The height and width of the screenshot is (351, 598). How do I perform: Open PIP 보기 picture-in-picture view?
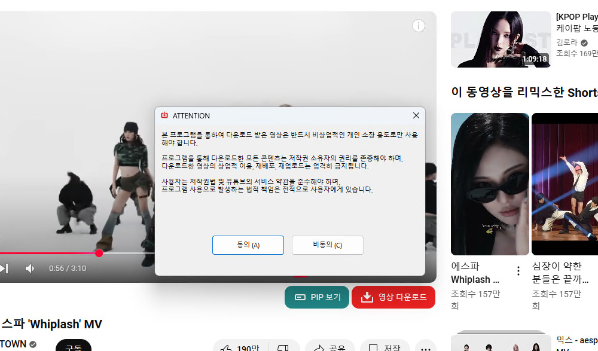[316, 297]
